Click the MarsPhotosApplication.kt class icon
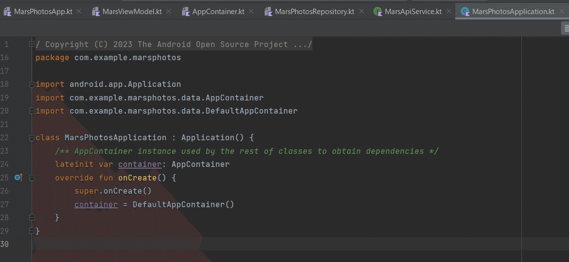The height and width of the screenshot is (262, 569). coord(466,12)
